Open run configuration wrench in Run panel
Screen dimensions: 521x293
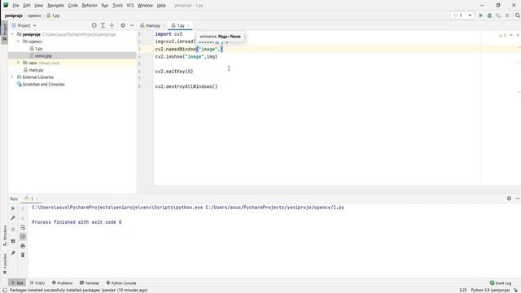[13, 218]
